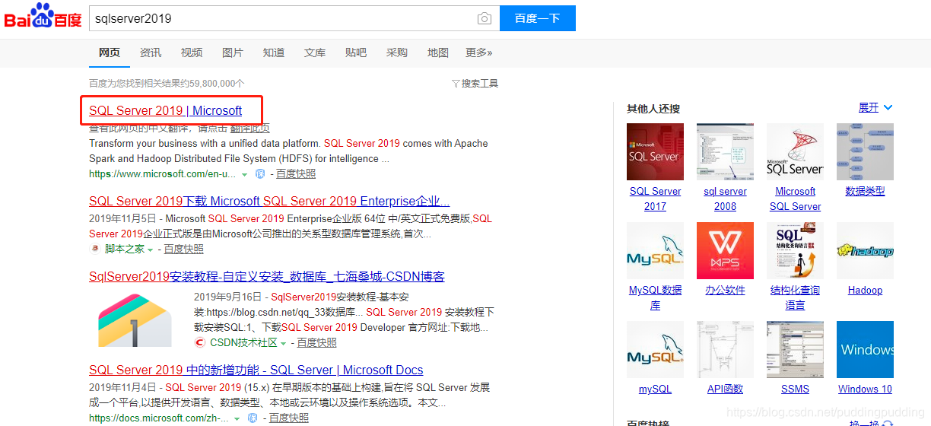931x426 pixels.
Task: Open 百度快照 for Microsoft Docs result
Action: pos(289,418)
